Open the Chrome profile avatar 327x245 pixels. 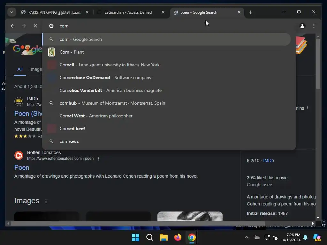(x=302, y=26)
